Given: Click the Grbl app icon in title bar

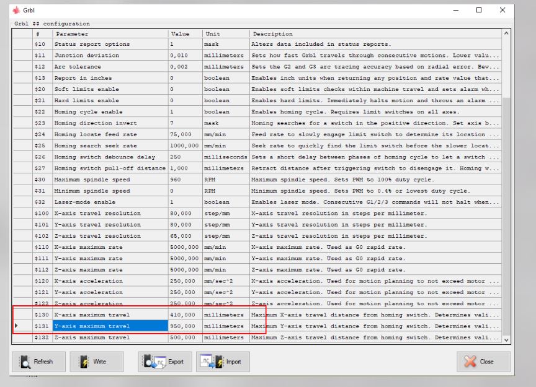Looking at the screenshot, I should click(x=16, y=11).
